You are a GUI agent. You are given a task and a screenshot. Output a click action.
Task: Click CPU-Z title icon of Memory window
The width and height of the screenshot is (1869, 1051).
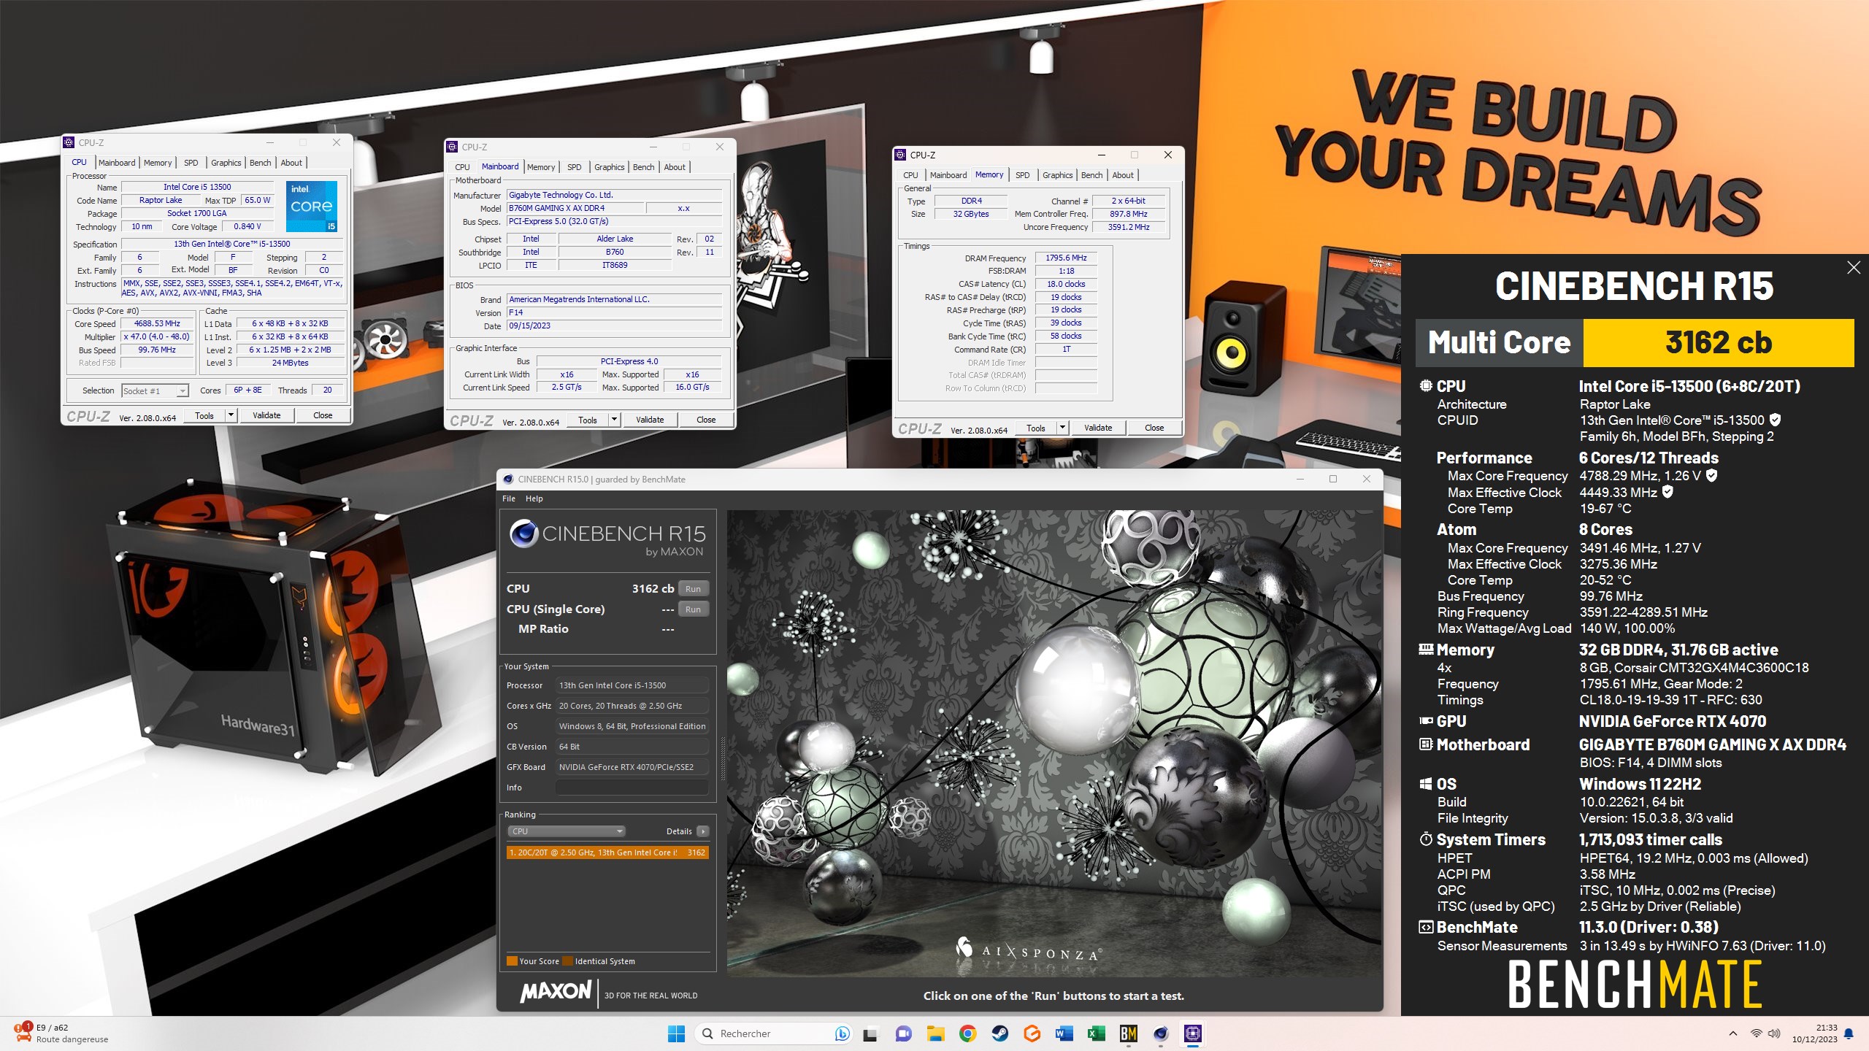[x=900, y=155]
